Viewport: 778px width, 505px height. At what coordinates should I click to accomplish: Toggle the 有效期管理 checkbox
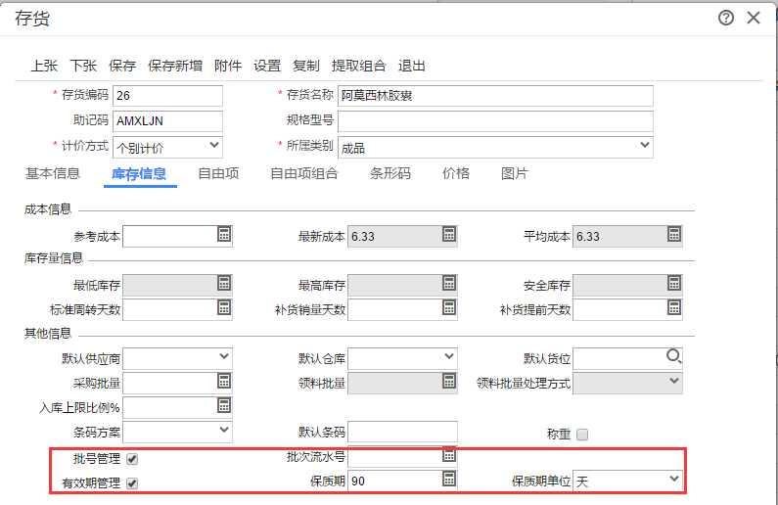tap(132, 483)
